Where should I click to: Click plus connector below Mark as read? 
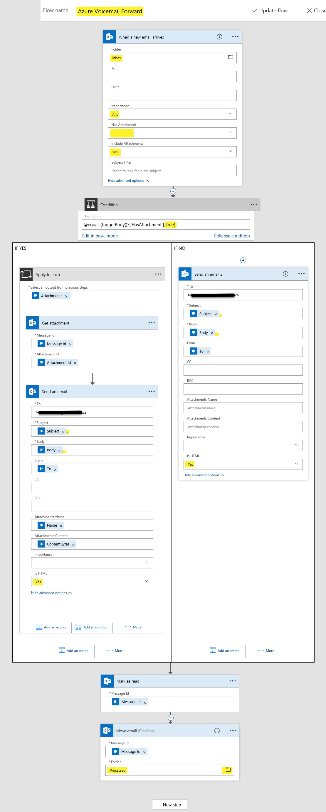click(x=171, y=718)
